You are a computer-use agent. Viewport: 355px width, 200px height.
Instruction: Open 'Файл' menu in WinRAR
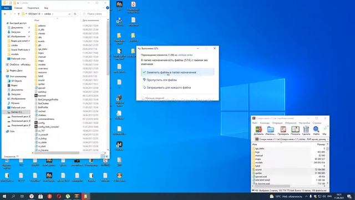255,123
